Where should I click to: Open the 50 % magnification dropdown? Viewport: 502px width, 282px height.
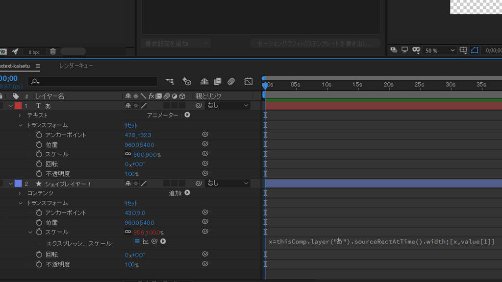click(439, 50)
